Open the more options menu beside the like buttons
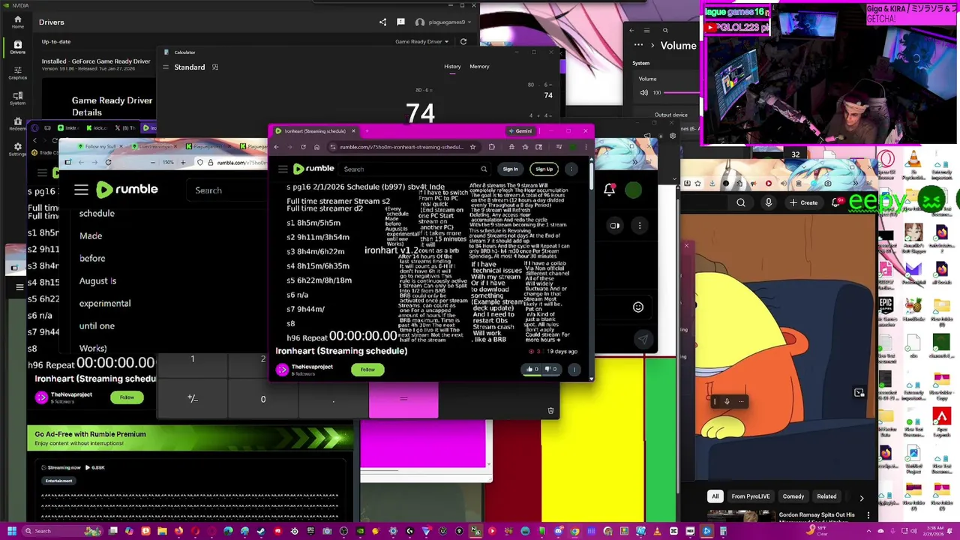Screen dimensions: 960x540 [574, 369]
